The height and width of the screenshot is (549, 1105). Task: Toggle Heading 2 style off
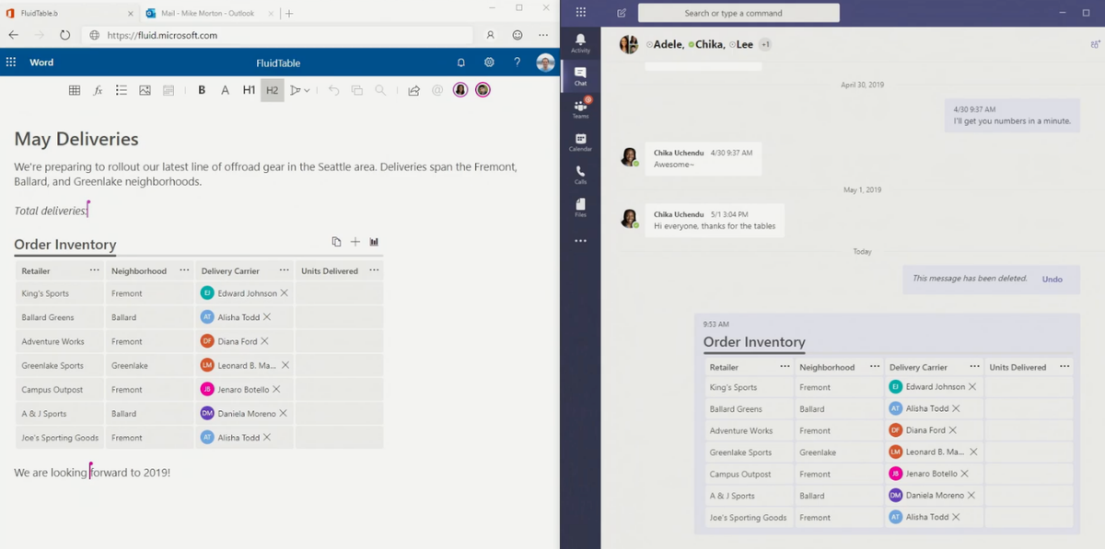click(x=272, y=89)
